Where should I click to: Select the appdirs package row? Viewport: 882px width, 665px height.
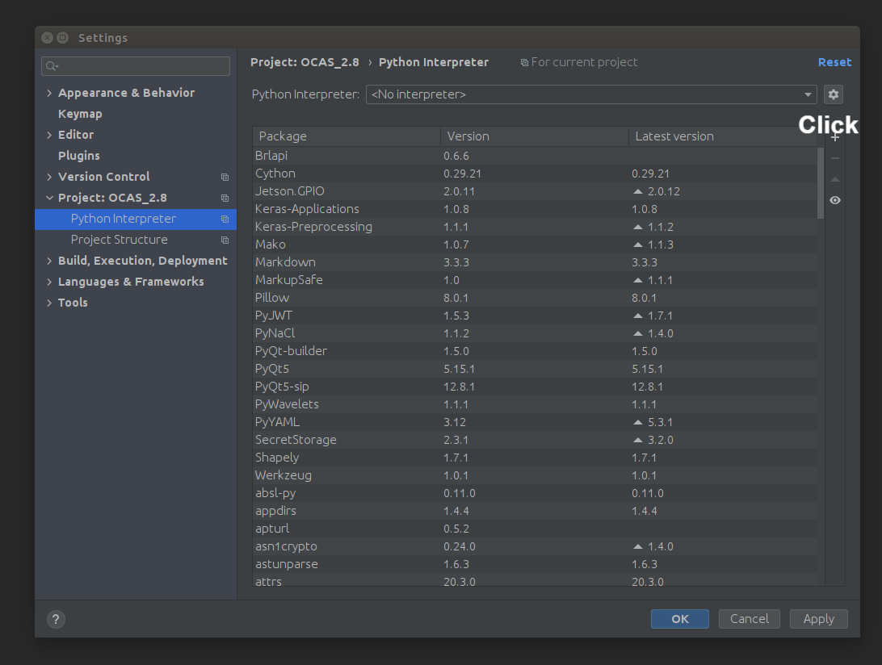pyautogui.click(x=535, y=511)
